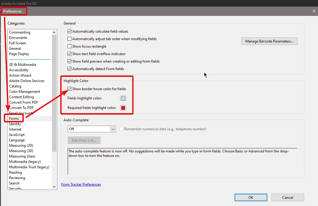This screenshot has width=318, height=206.
Task: Select Page Display category
Action: point(19,54)
